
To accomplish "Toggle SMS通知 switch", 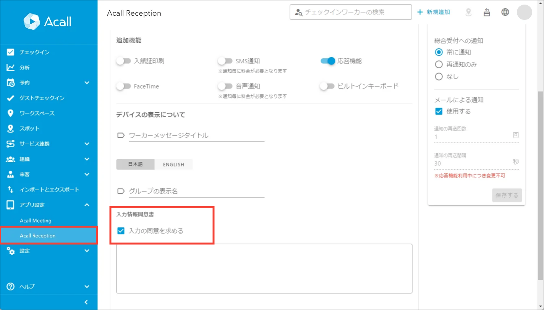I will 225,61.
